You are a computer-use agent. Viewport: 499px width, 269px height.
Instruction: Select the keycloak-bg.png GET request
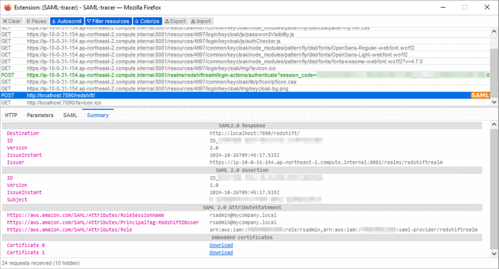[245, 89]
